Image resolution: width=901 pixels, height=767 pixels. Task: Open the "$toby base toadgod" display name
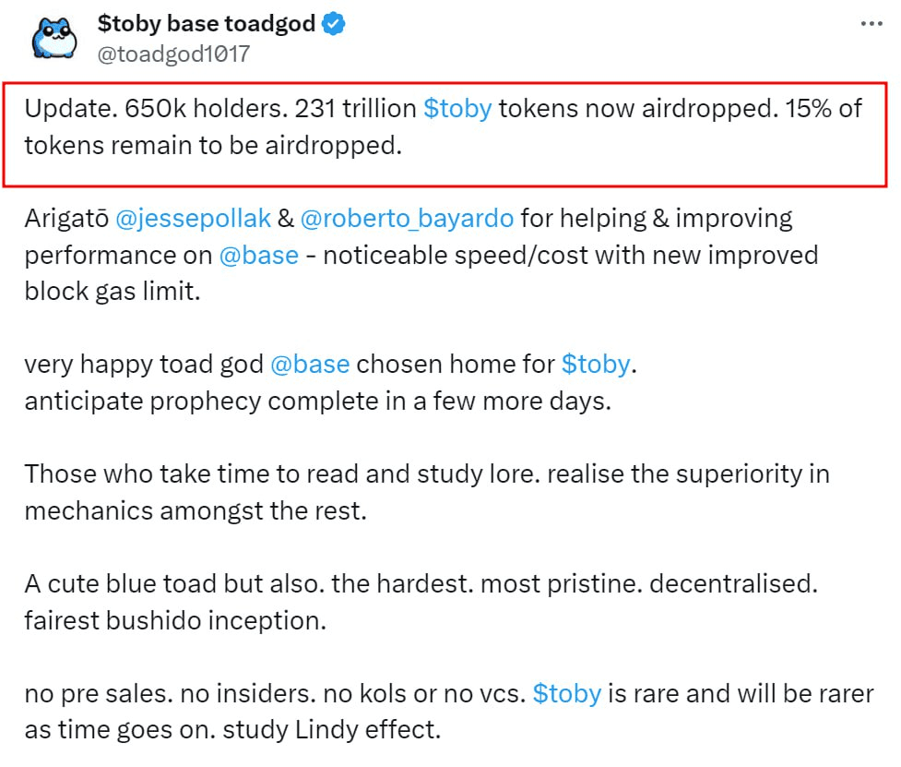coord(207,24)
